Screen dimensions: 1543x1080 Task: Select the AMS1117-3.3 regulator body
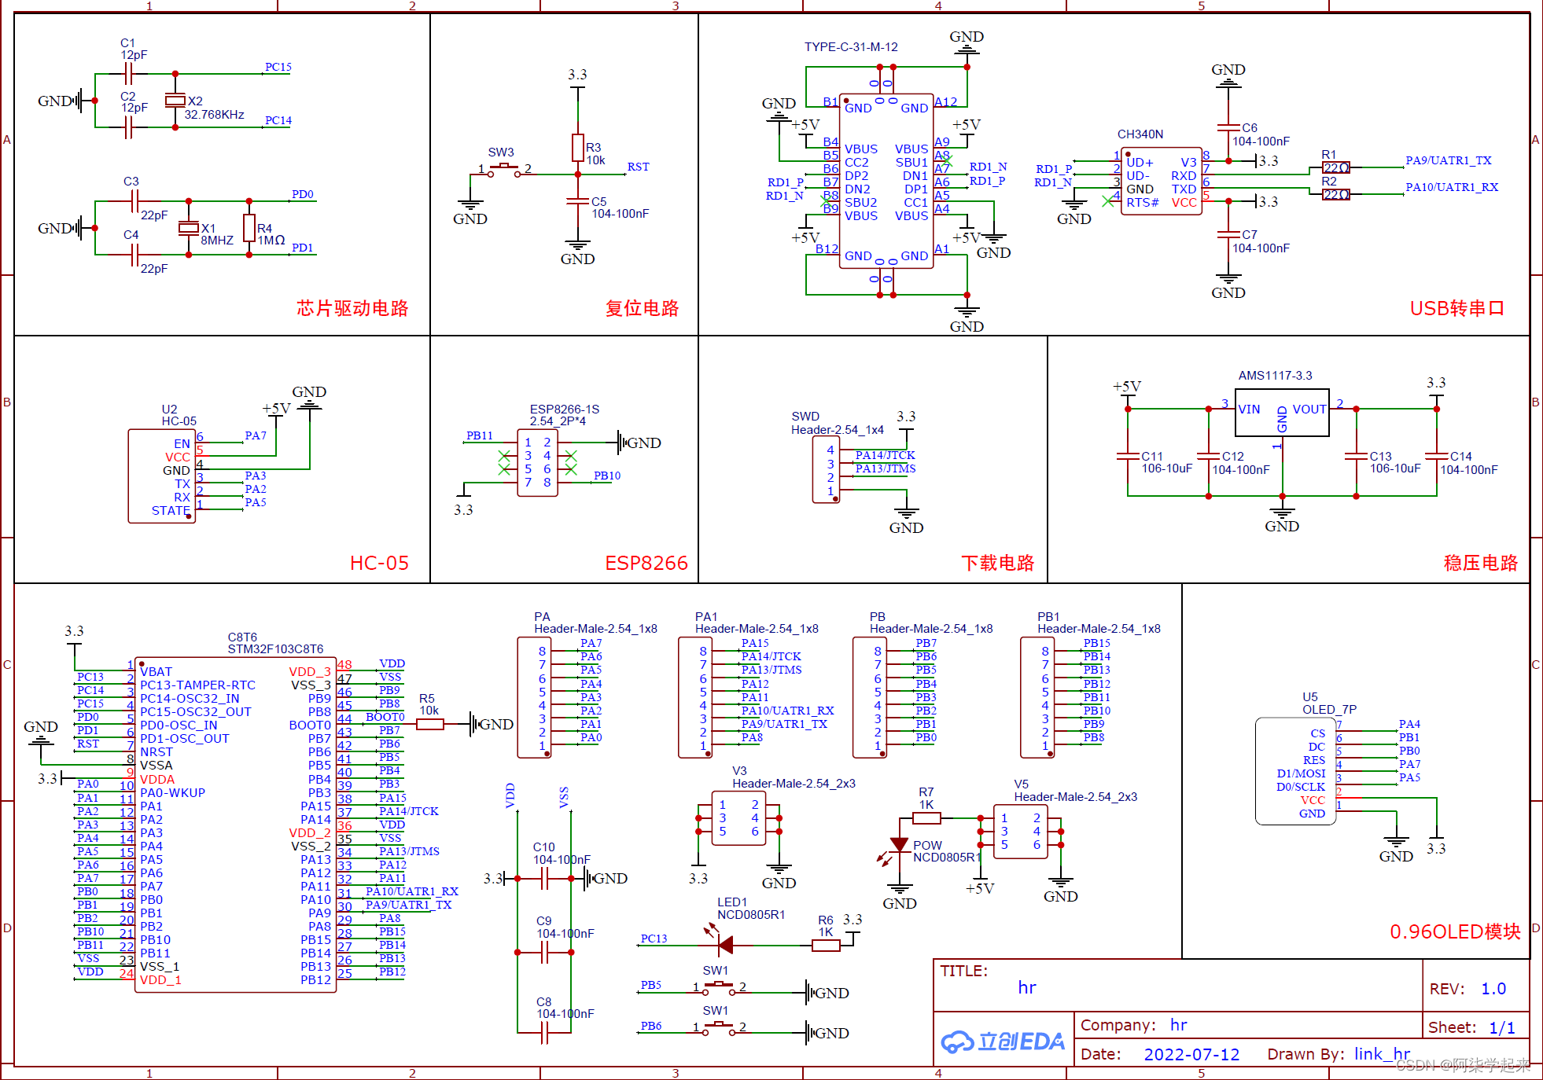1282,413
